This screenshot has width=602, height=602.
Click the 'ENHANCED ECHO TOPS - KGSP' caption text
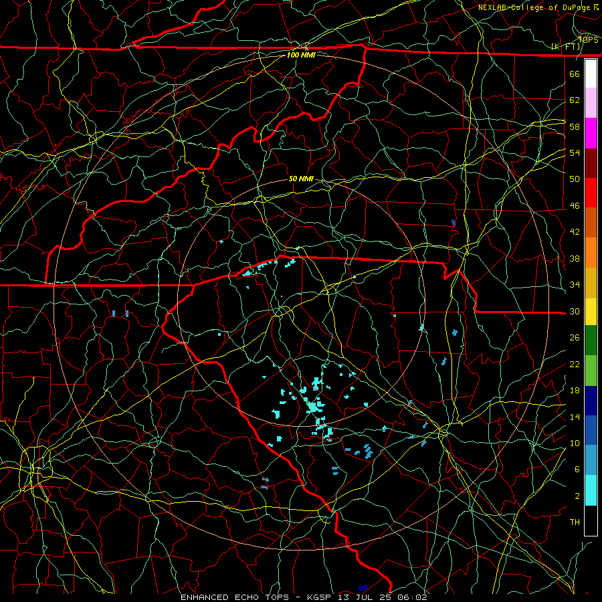click(x=258, y=597)
